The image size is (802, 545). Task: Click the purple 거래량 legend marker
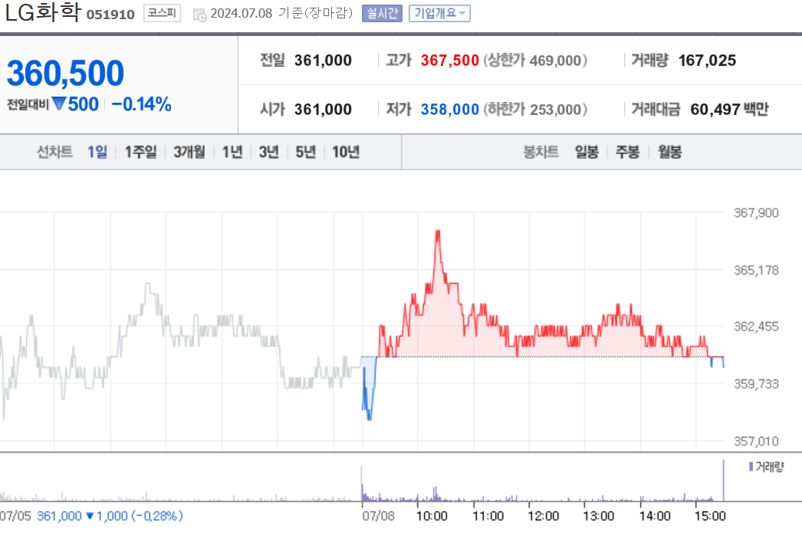click(751, 466)
